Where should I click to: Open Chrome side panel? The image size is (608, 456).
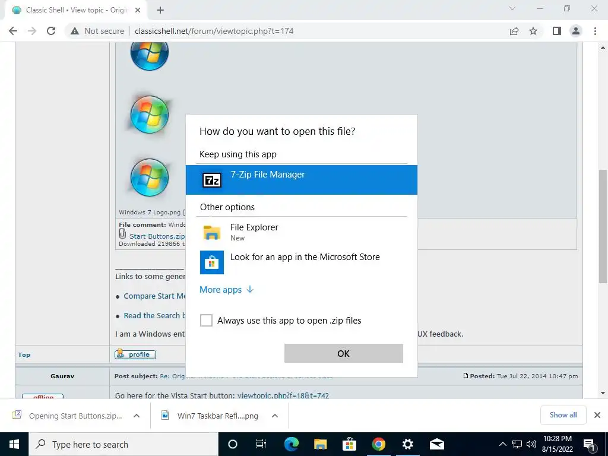(557, 31)
